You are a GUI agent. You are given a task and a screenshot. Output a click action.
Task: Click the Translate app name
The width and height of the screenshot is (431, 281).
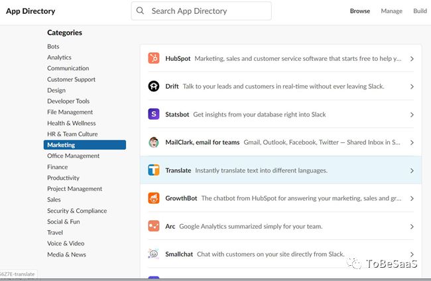178,170
